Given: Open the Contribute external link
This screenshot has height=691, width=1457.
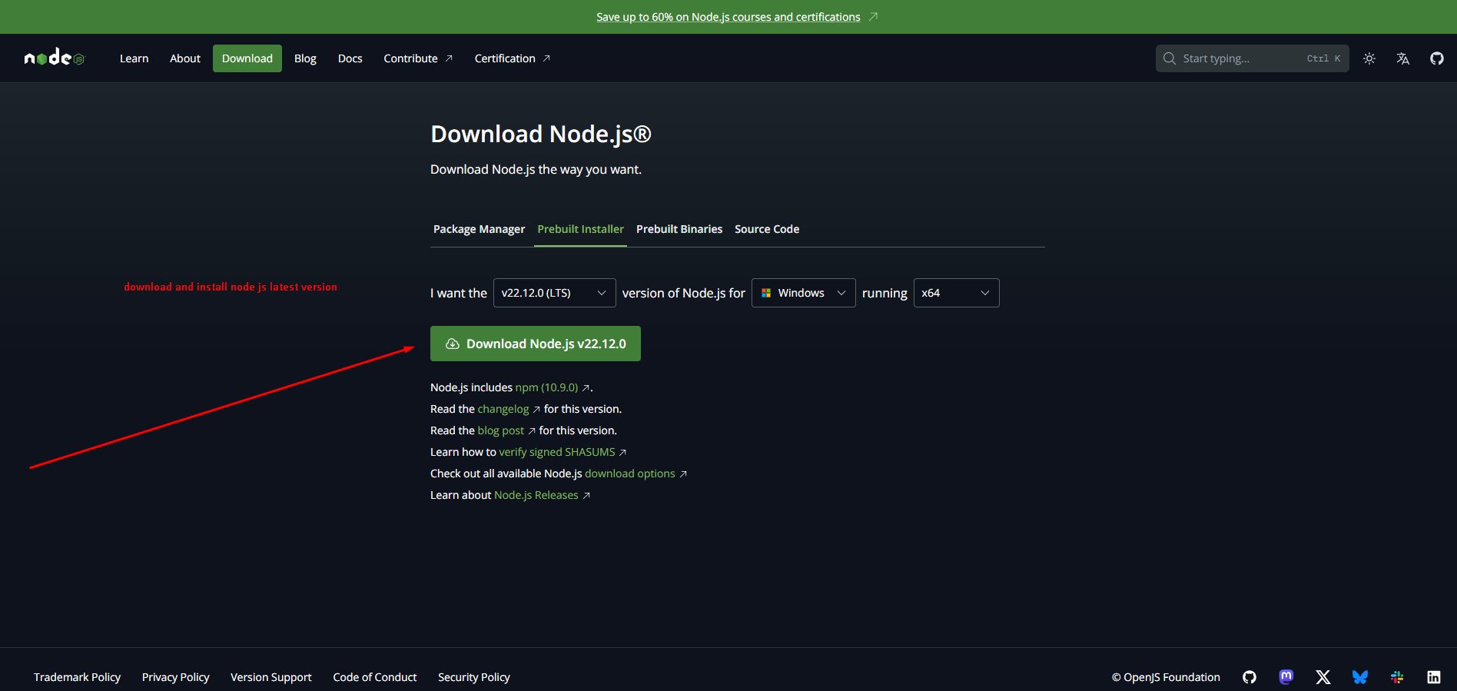Looking at the screenshot, I should pyautogui.click(x=418, y=58).
